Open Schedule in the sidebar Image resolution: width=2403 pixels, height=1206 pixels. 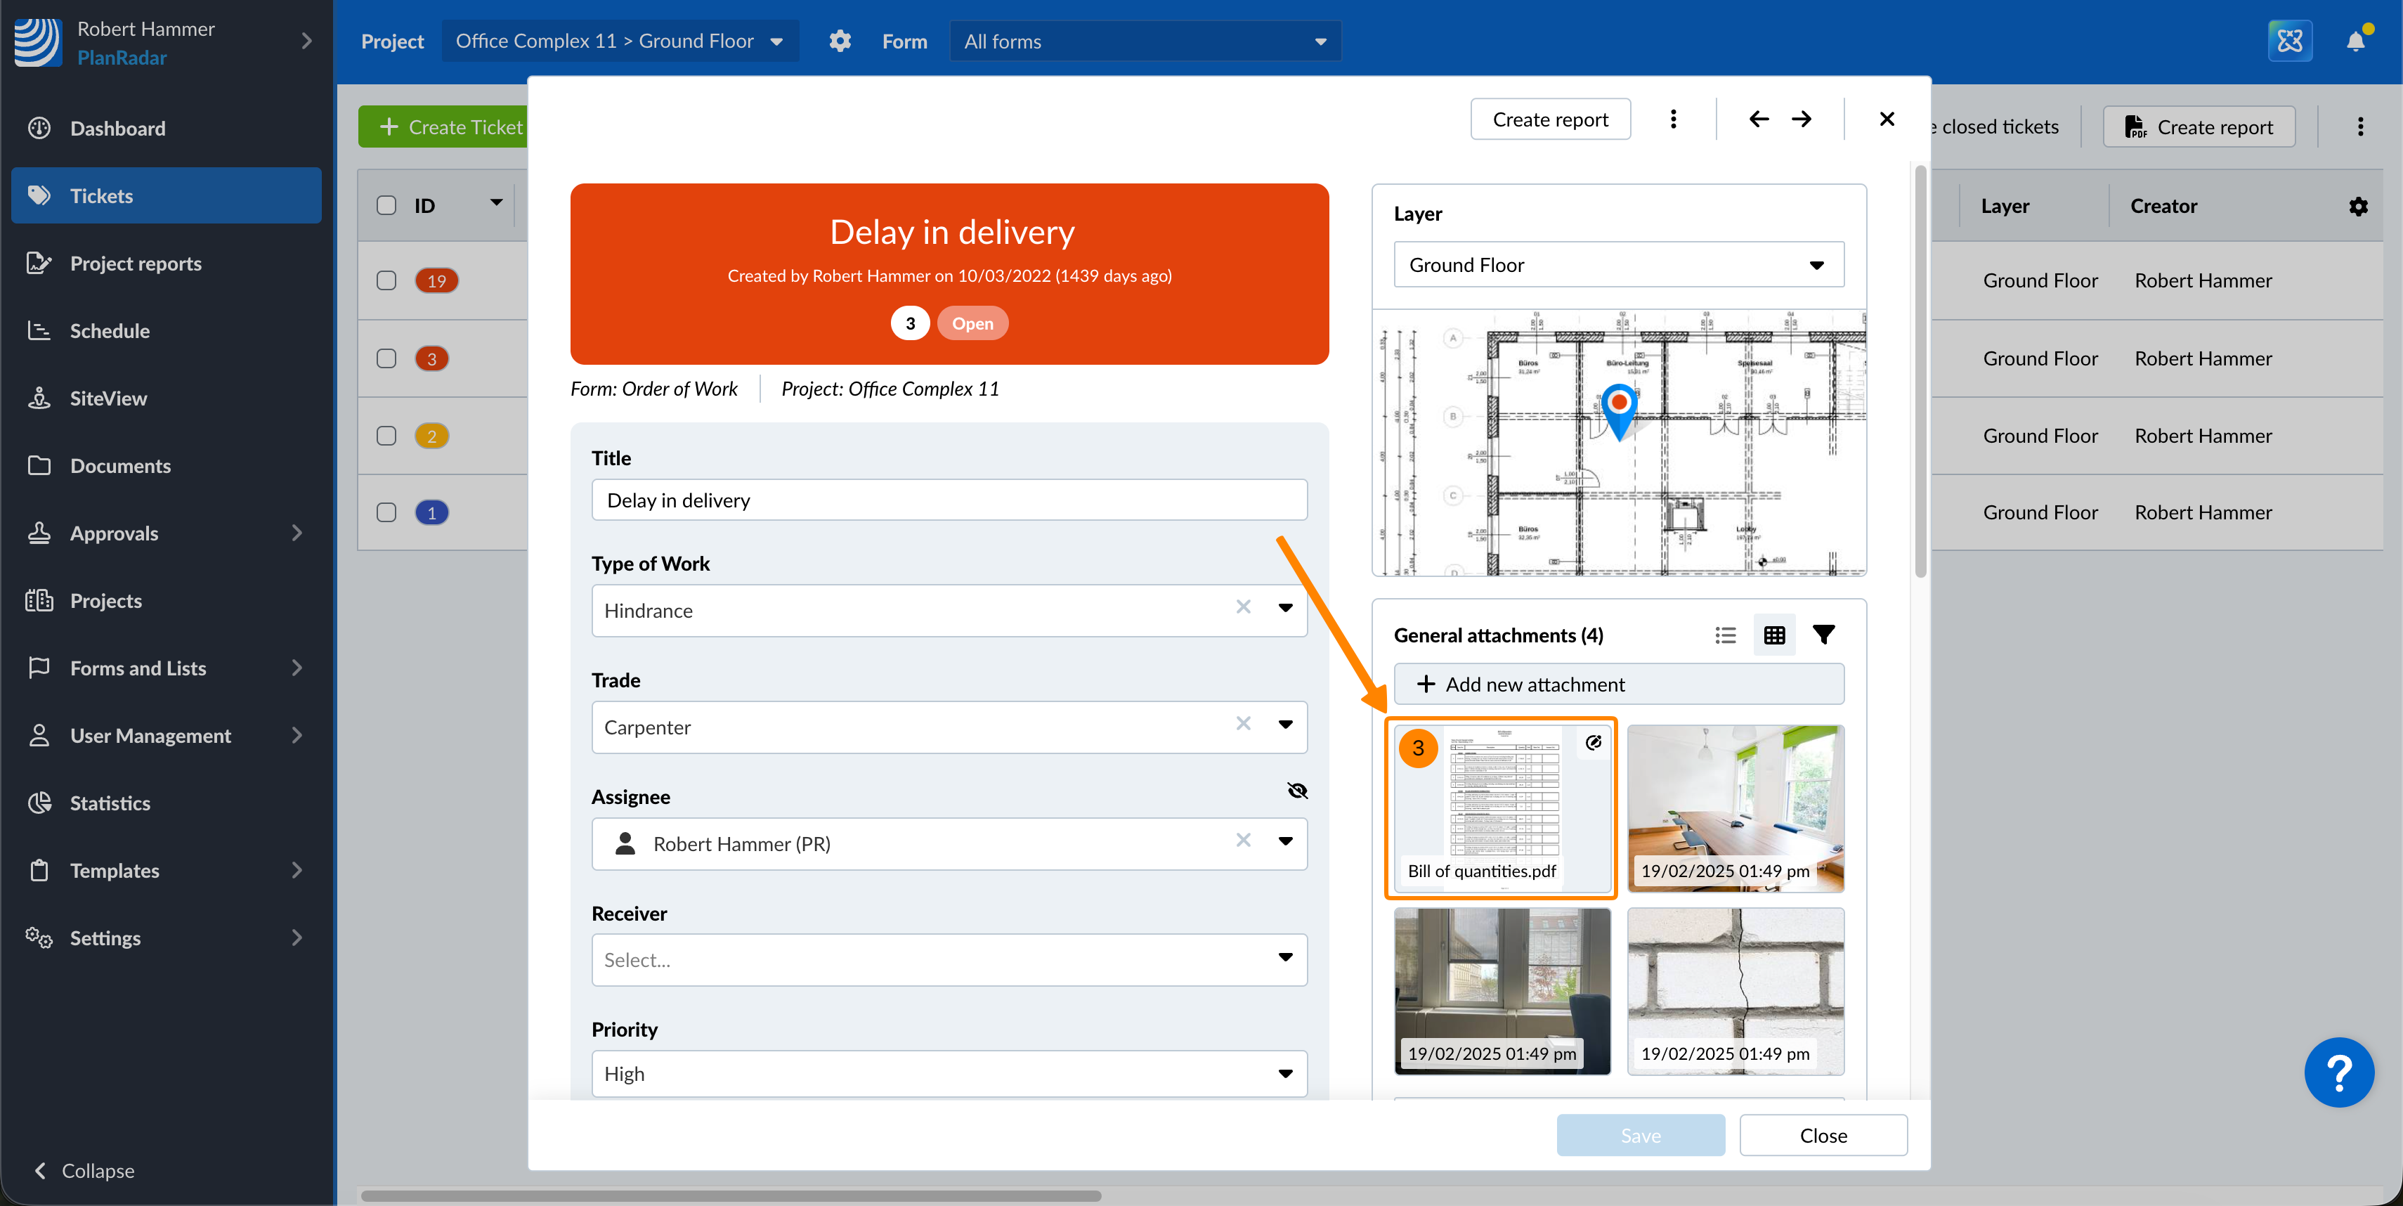point(109,331)
